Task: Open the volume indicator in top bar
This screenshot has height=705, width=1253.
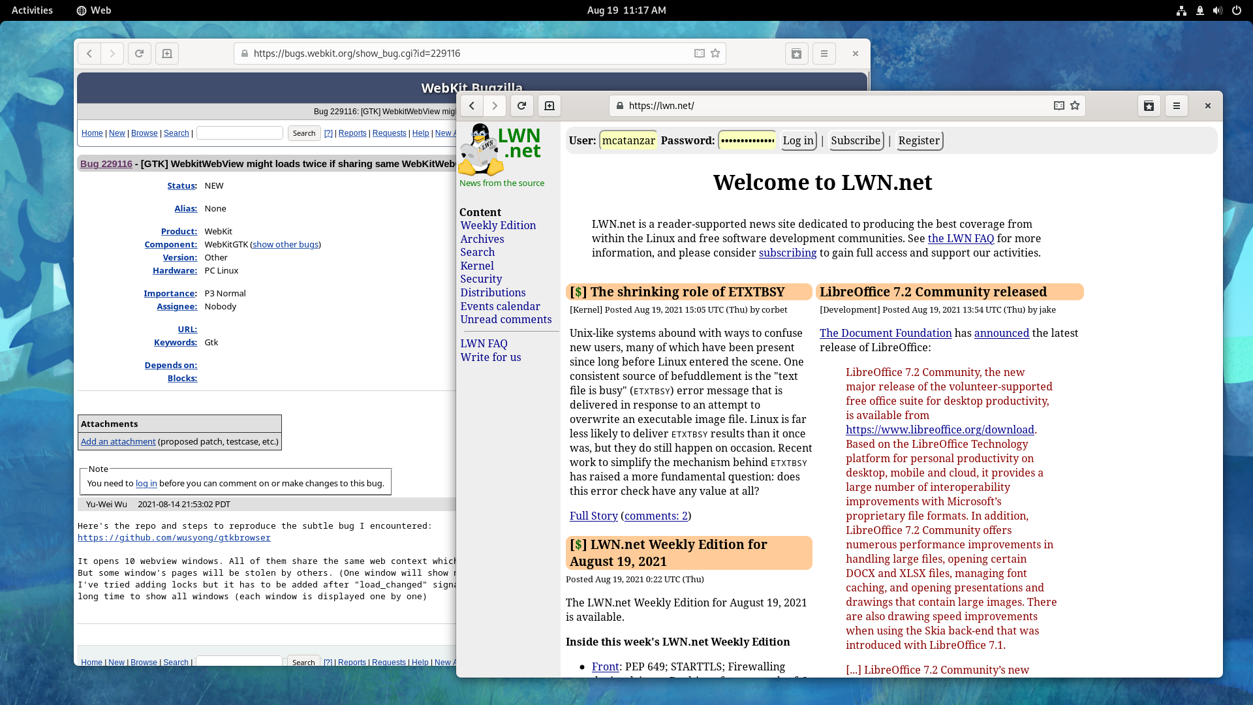Action: click(x=1218, y=10)
